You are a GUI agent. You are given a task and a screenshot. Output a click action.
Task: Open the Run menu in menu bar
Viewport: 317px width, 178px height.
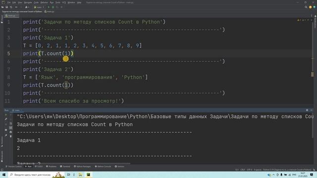pyautogui.click(x=52, y=2)
